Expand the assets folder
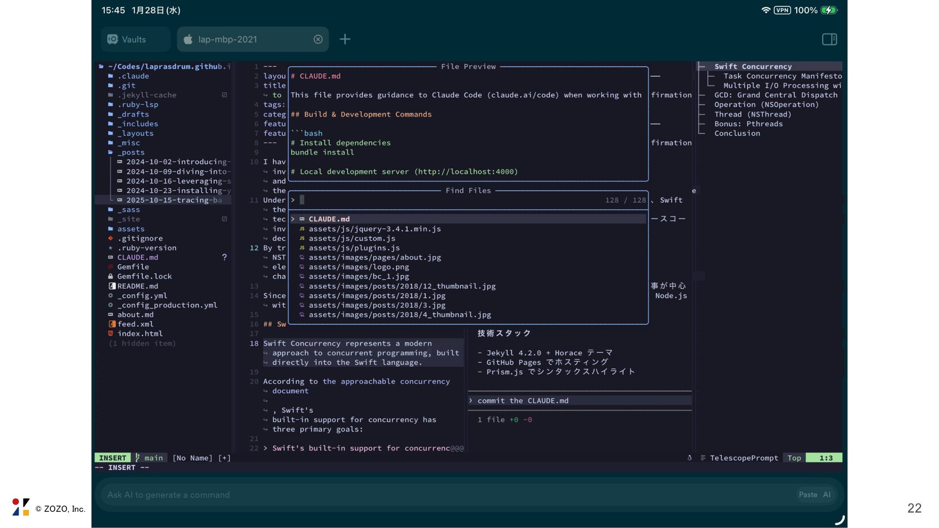The image size is (939, 528). point(130,229)
